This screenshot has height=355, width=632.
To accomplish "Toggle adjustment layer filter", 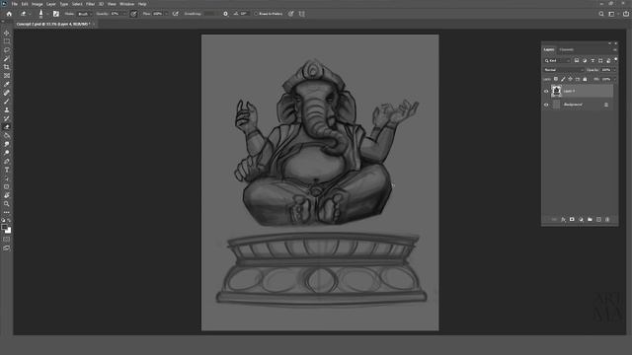I will [x=585, y=61].
